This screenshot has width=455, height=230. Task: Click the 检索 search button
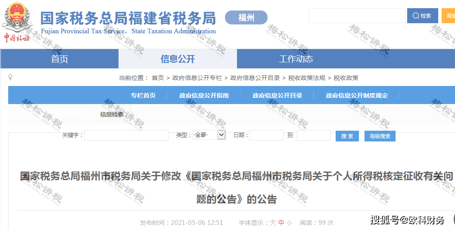423,15
